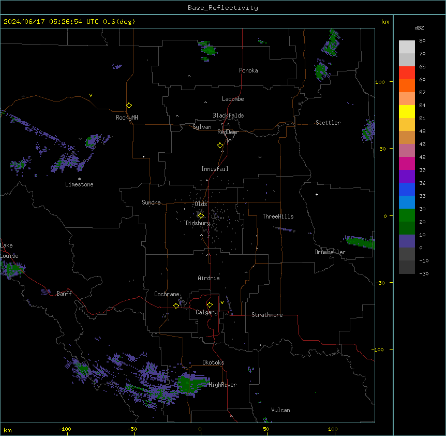Screen dimensions: 446x436
Task: Click the Olds town label
Action: [x=201, y=204]
